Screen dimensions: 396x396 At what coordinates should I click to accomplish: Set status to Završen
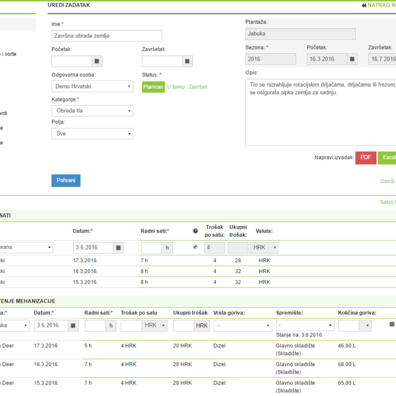pos(198,87)
